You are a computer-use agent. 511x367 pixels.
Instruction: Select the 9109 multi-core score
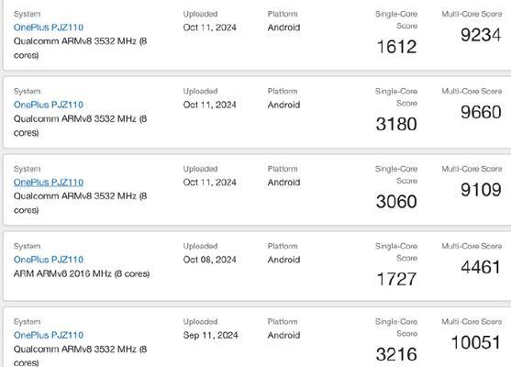(481, 190)
